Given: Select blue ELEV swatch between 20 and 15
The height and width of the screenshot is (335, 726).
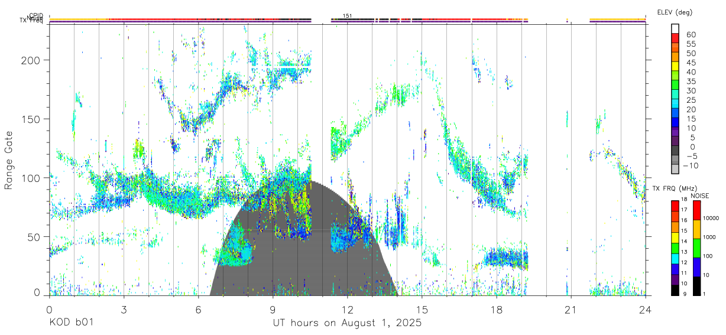Looking at the screenshot, I should [675, 113].
